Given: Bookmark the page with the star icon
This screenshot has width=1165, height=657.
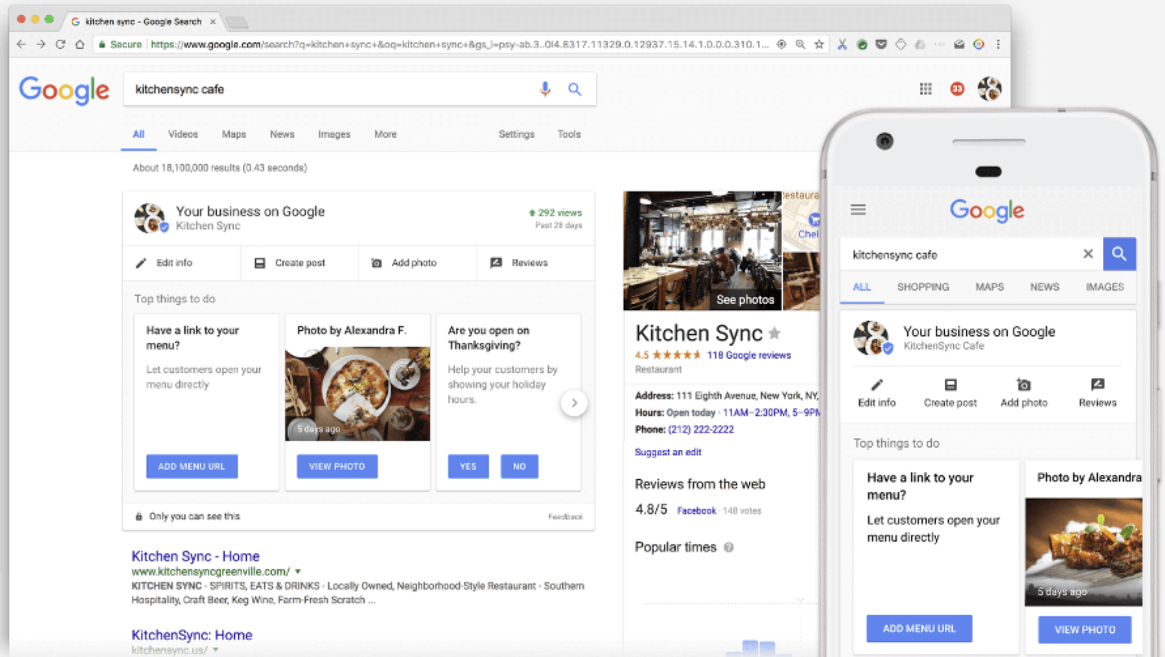Looking at the screenshot, I should (x=819, y=44).
